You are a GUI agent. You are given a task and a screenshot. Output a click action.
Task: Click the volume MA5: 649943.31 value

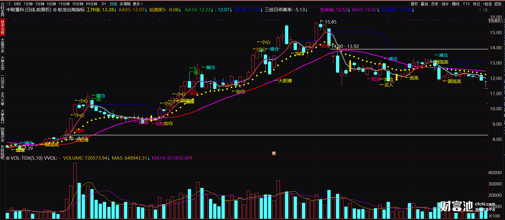coord(131,158)
